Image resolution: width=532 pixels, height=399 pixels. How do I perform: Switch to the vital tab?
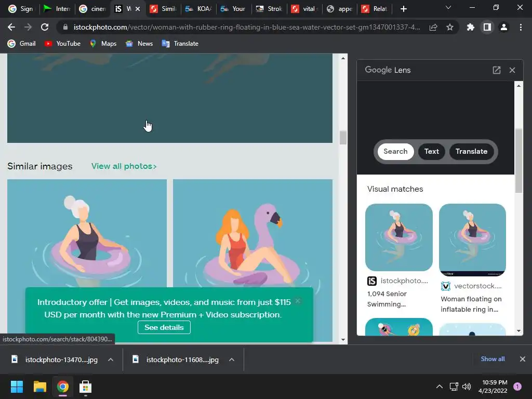(x=304, y=9)
